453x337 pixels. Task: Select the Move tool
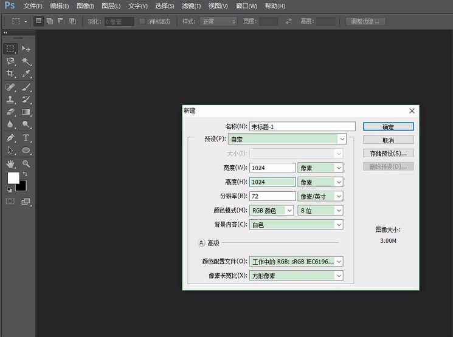[x=26, y=49]
